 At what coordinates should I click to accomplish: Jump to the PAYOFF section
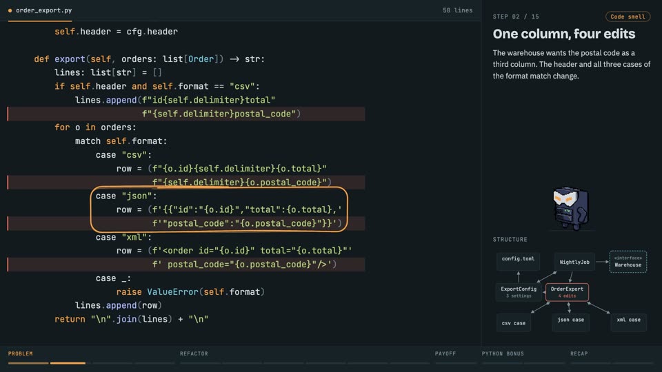pos(445,353)
